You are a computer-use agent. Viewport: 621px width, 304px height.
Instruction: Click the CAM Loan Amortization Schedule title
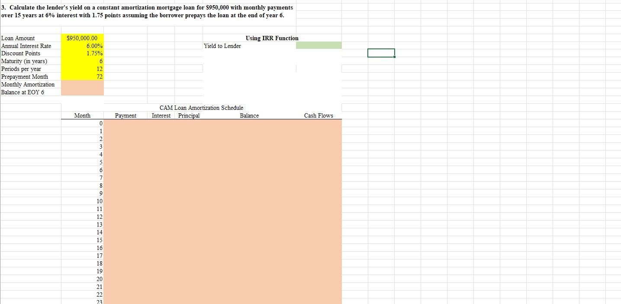pyautogui.click(x=202, y=108)
